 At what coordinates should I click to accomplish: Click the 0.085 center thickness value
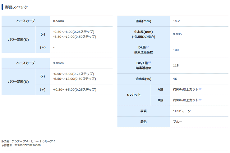coord(178,34)
